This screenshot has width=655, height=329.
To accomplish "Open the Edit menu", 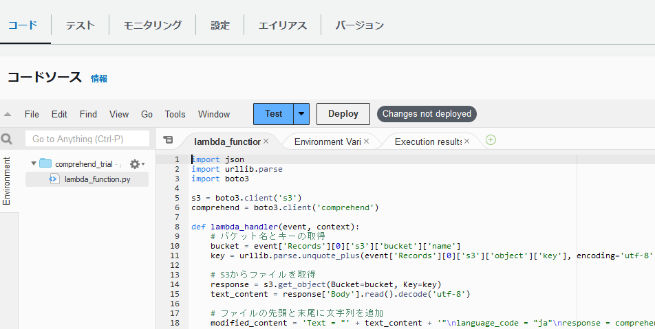I will coord(59,114).
